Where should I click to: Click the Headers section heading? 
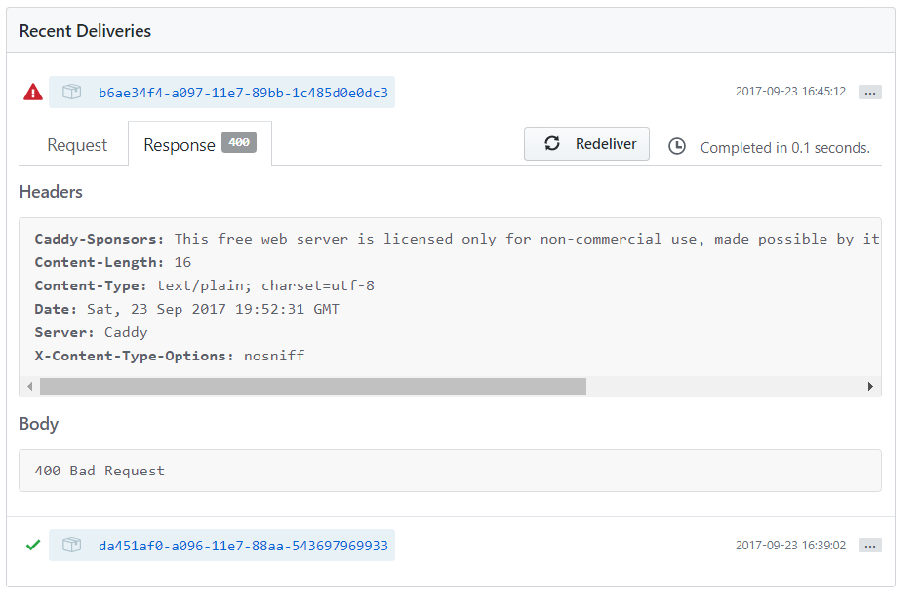(x=51, y=192)
